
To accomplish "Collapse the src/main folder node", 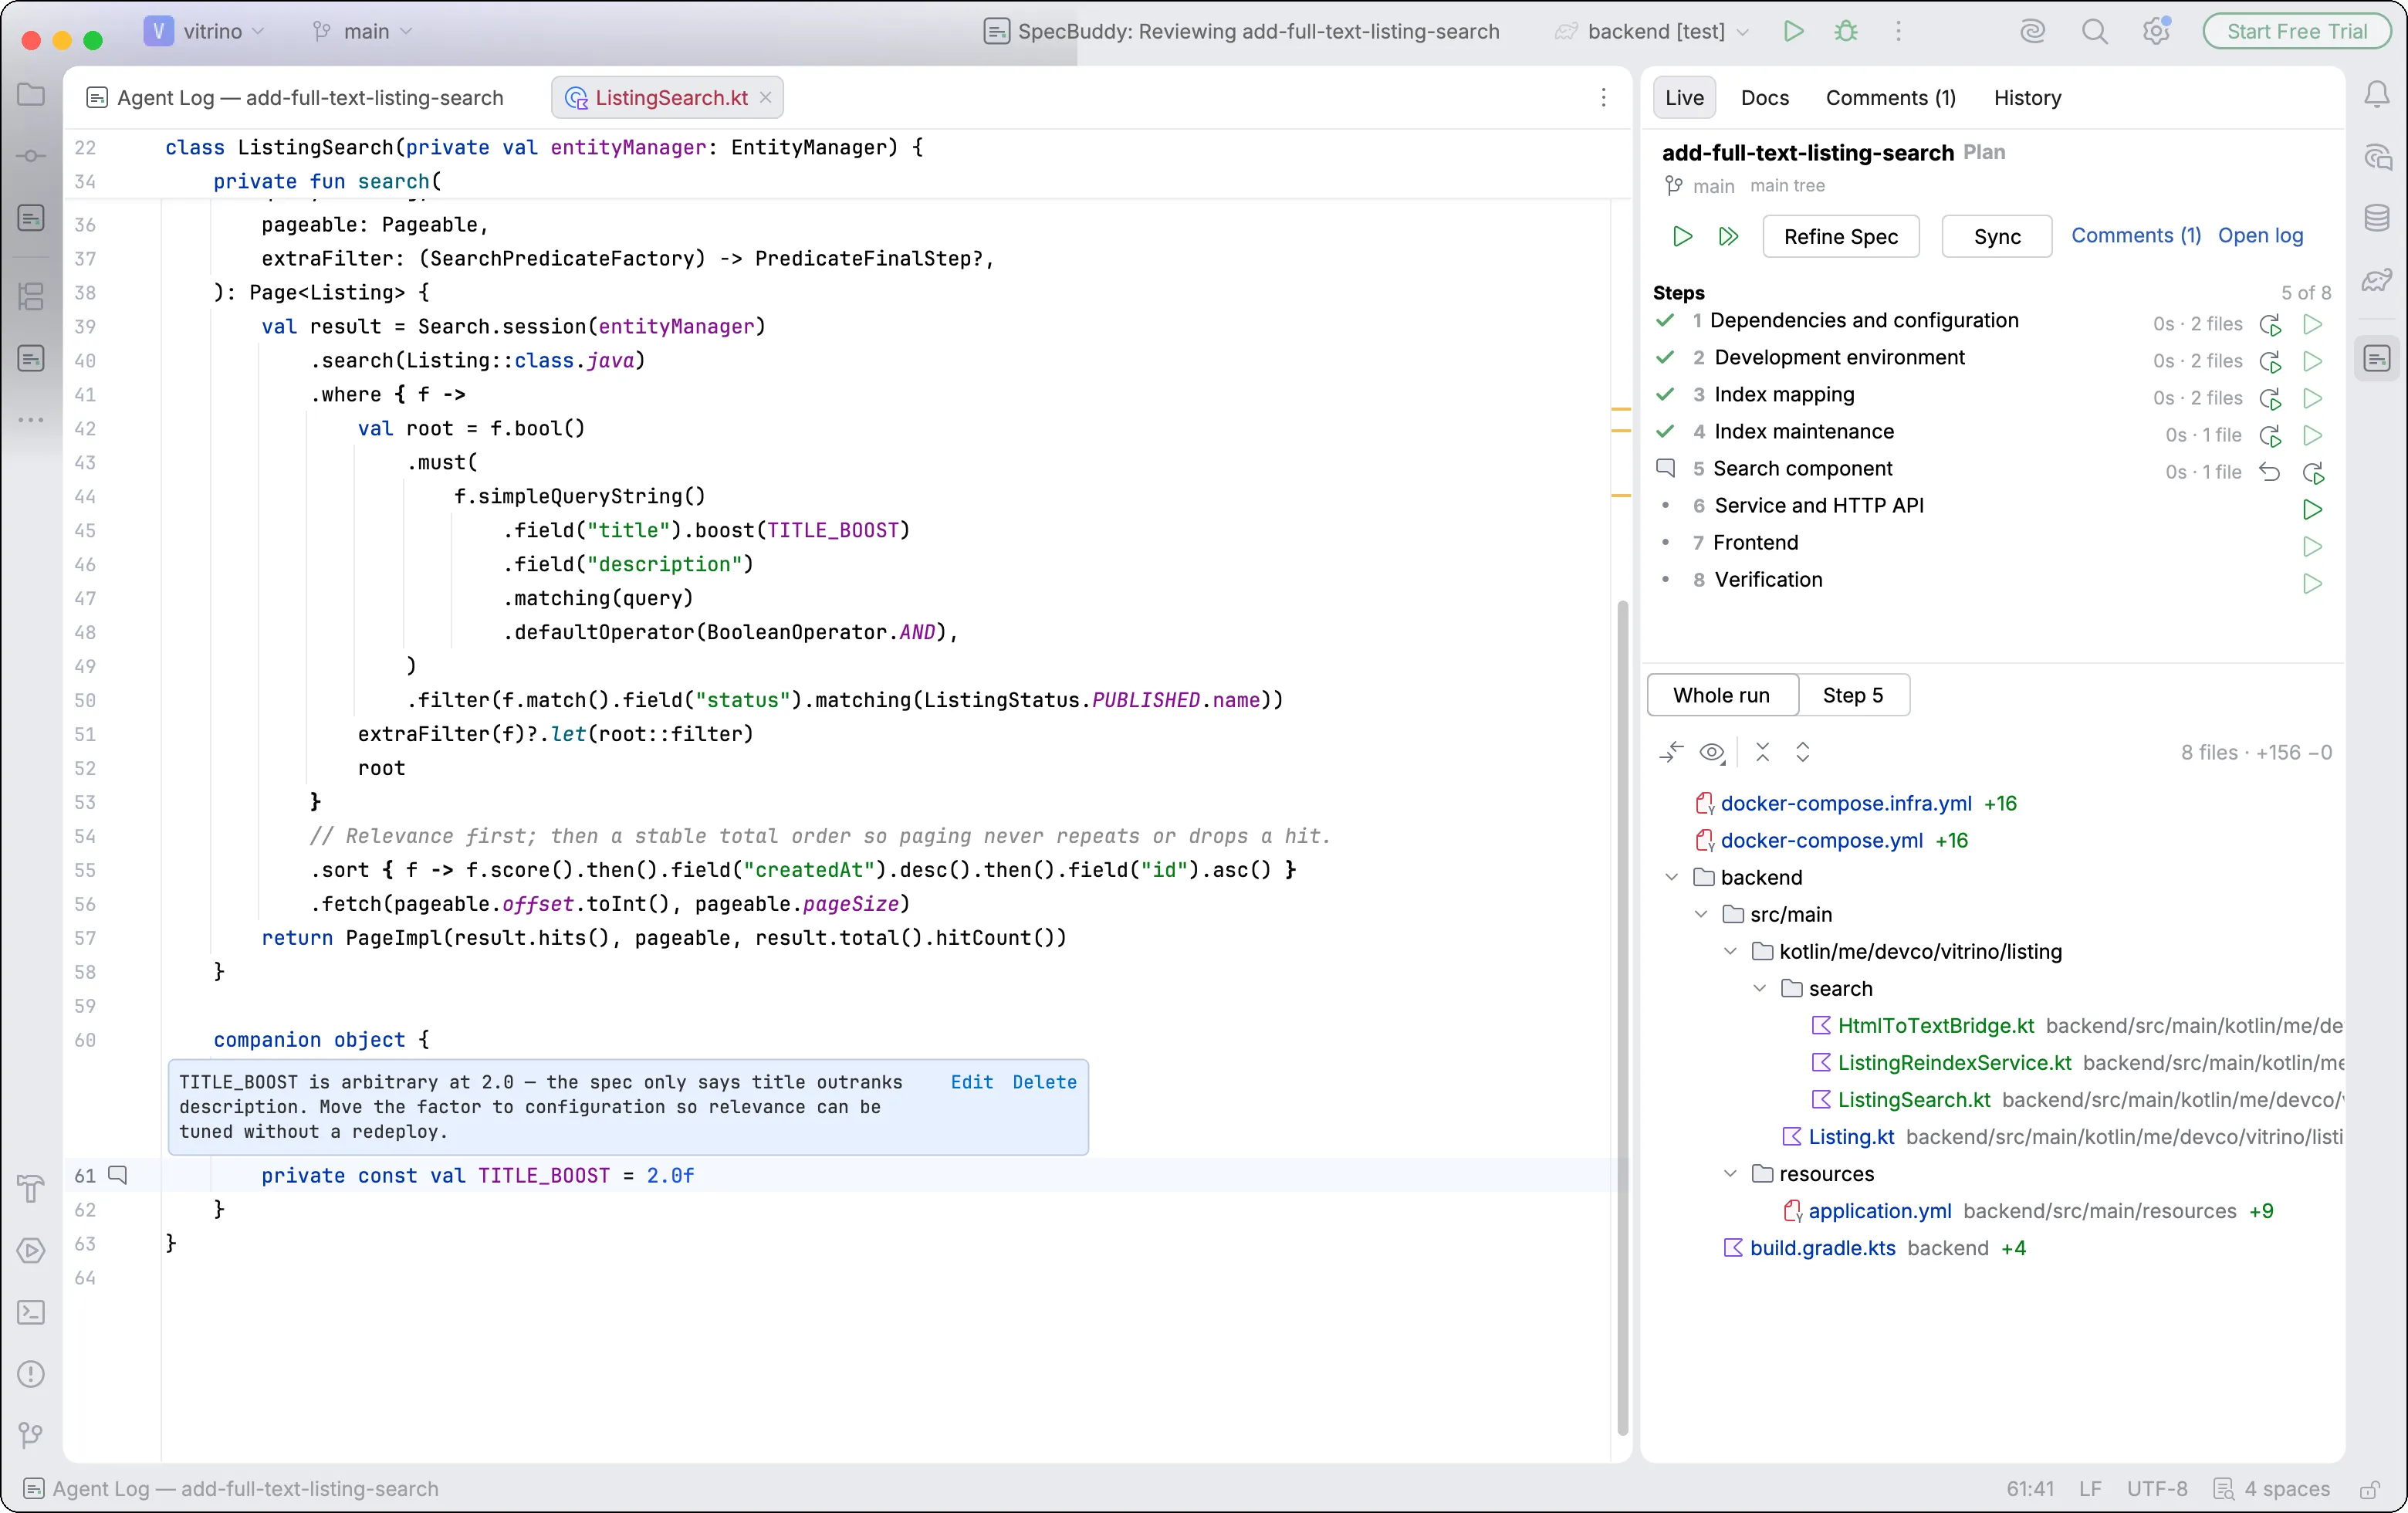I will click(x=1701, y=914).
